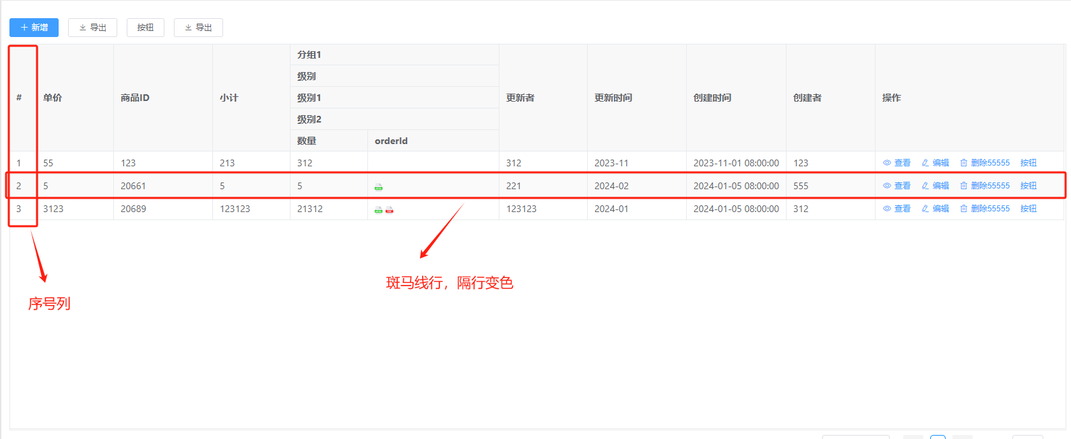Open the green file icon in row 2
Viewport: 1071px width, 439px height.
click(378, 187)
